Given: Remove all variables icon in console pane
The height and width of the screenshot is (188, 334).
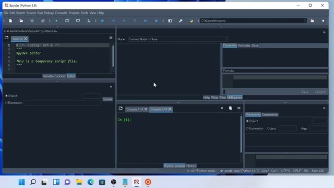Looking at the screenshot, I should coord(230,108).
